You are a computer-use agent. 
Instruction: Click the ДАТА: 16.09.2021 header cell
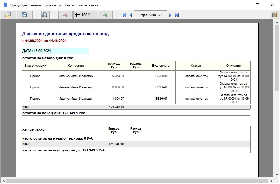pyautogui.click(x=55, y=51)
